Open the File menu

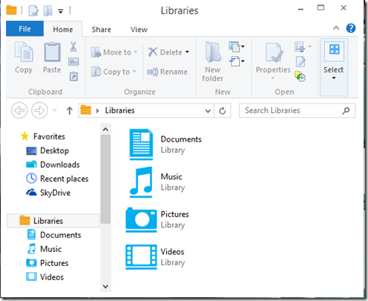point(25,29)
